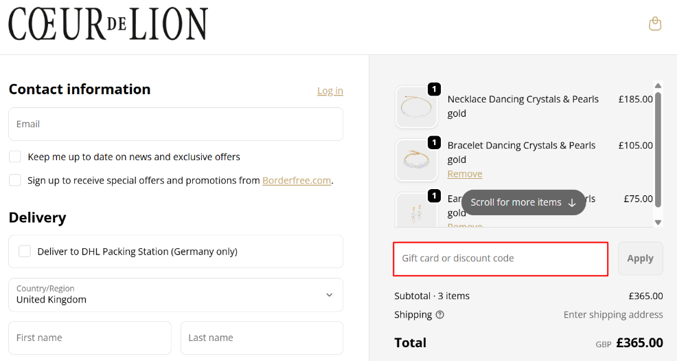Viewport: 677px width, 361px height.
Task: Open the Borderfree.com link
Action: 297,180
